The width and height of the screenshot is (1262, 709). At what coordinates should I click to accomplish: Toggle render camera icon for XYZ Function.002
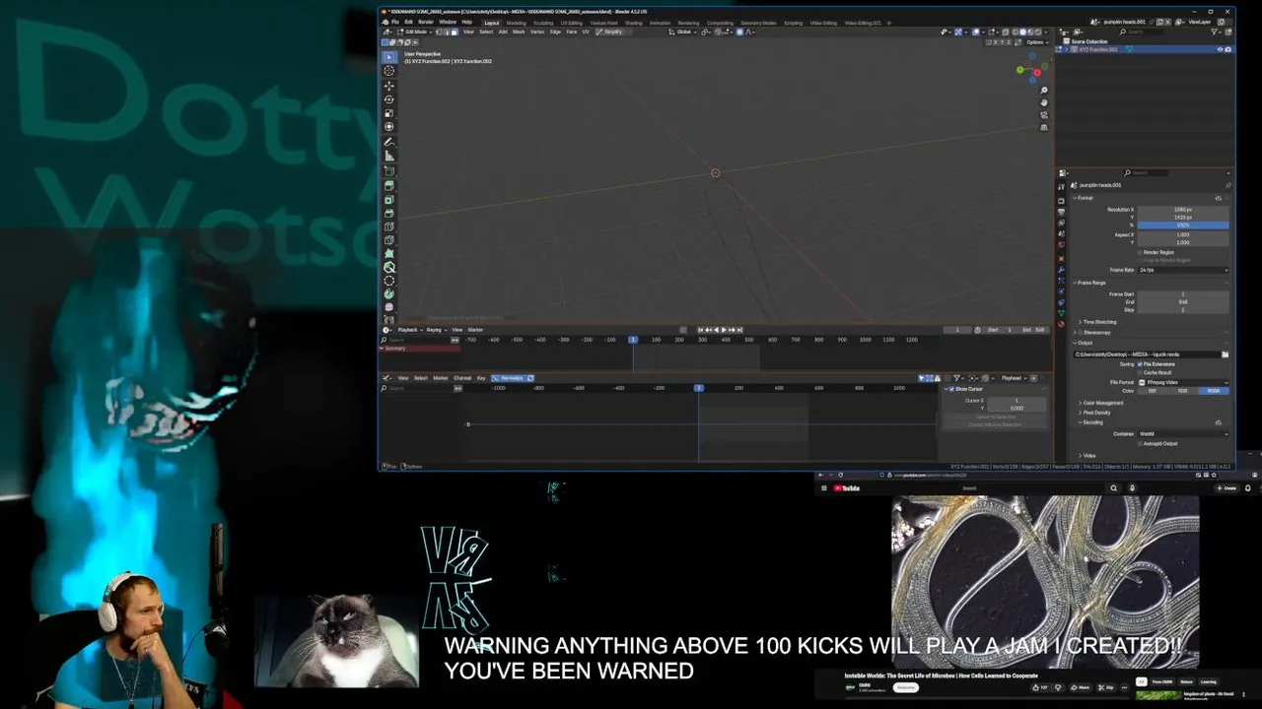(x=1228, y=49)
